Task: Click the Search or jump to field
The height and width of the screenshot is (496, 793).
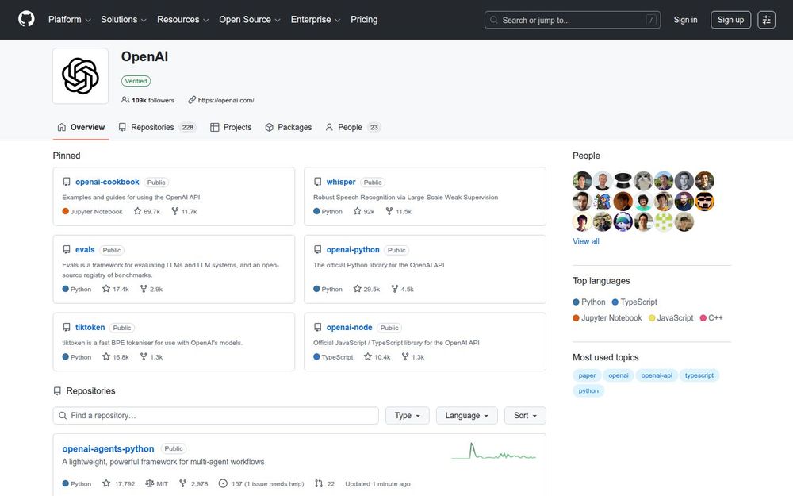Action: (573, 20)
